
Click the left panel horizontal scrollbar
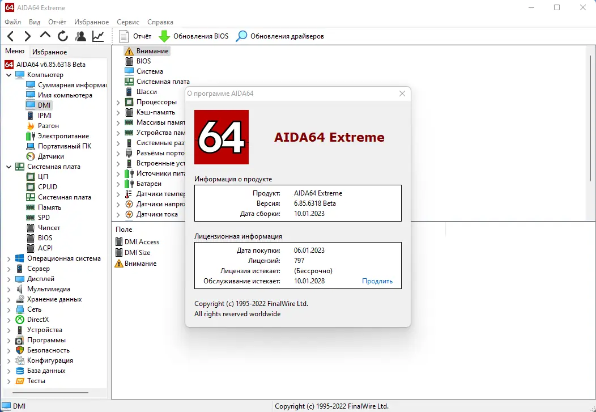pos(50,393)
